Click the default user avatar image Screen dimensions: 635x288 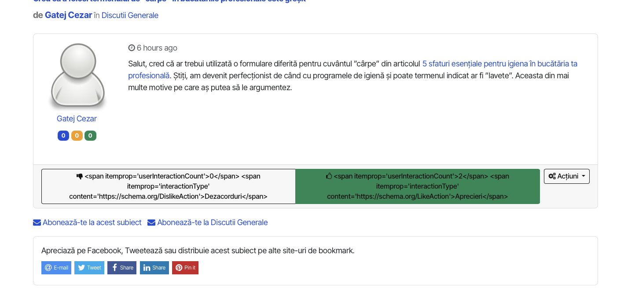[x=77, y=76]
